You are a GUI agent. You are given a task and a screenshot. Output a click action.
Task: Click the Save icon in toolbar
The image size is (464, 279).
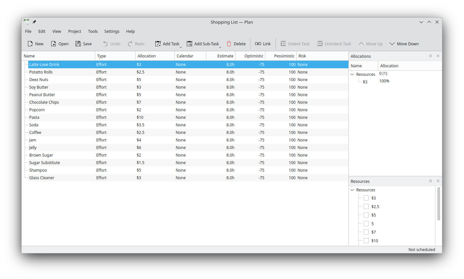click(78, 44)
